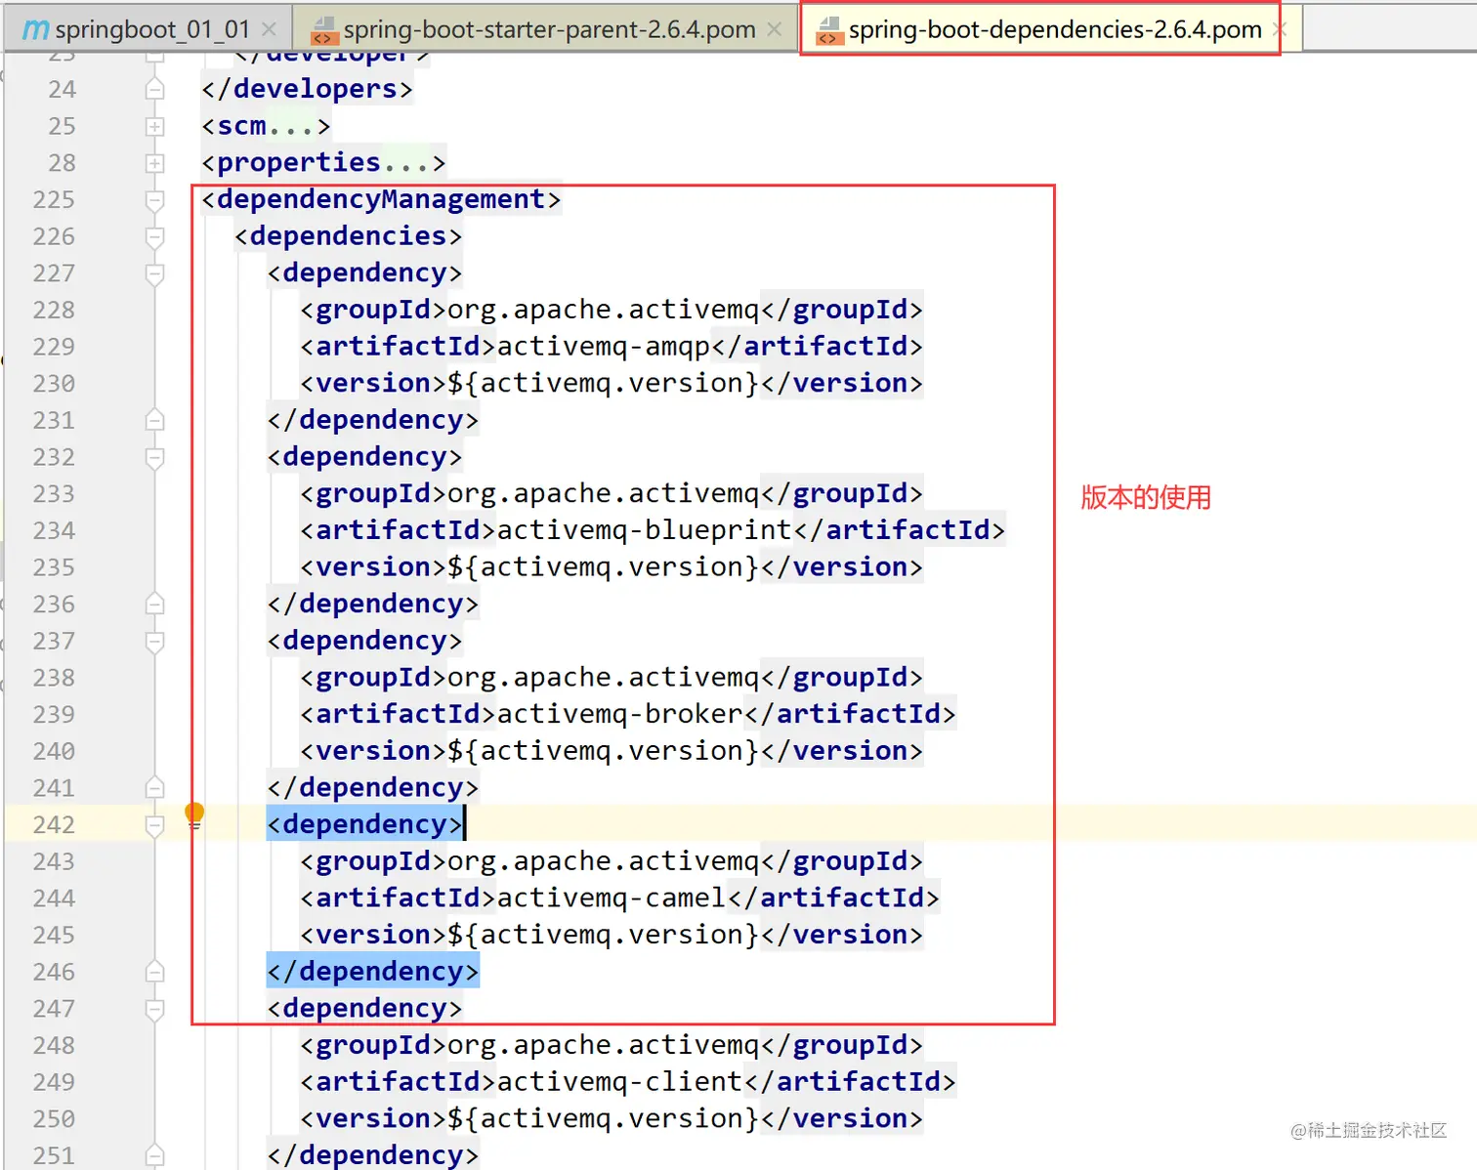Viewport: 1477px width, 1170px height.
Task: Click the dependencies opening tag on line 226
Action: click(348, 236)
